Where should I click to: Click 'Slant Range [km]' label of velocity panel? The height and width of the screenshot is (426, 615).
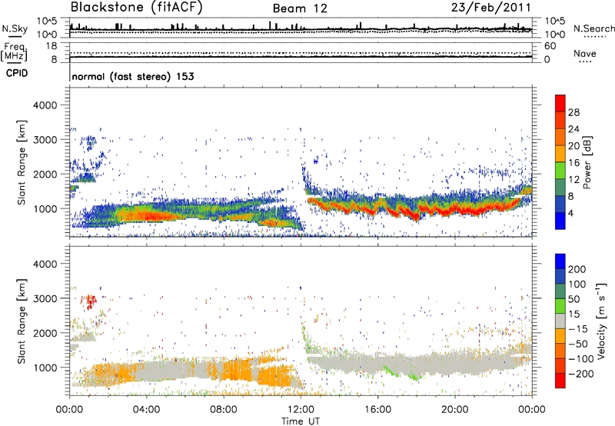tap(22, 321)
